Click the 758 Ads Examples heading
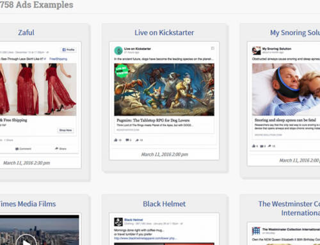 tap(36, 4)
